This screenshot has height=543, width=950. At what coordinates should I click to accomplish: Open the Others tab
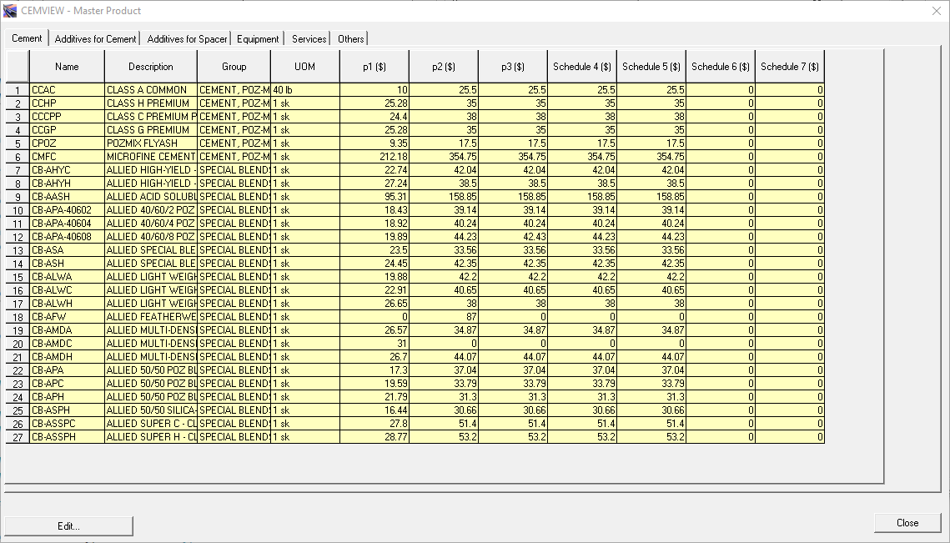[x=350, y=39]
